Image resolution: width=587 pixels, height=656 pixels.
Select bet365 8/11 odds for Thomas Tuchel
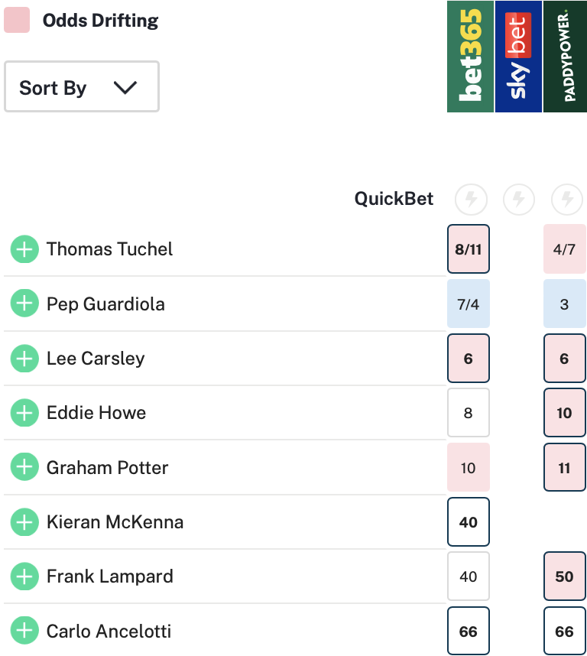(x=469, y=249)
